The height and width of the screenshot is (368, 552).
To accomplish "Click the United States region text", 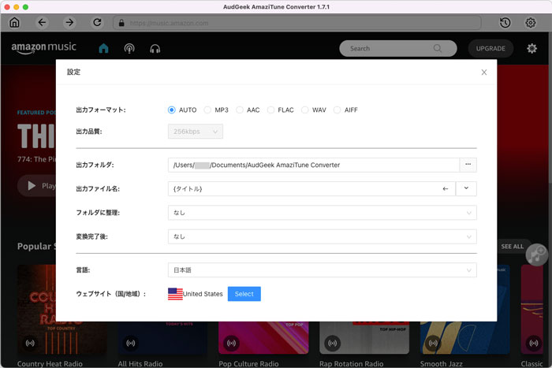I will coord(203,294).
